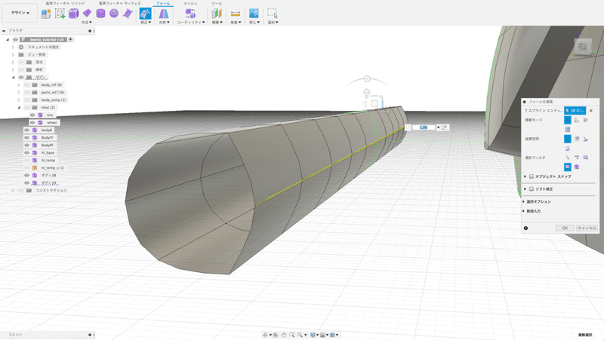604x340 pixels.
Task: Choose rotation move mode icon
Action: (x=586, y=120)
